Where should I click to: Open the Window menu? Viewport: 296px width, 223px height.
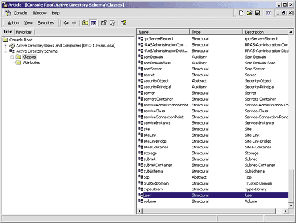[x=40, y=13]
